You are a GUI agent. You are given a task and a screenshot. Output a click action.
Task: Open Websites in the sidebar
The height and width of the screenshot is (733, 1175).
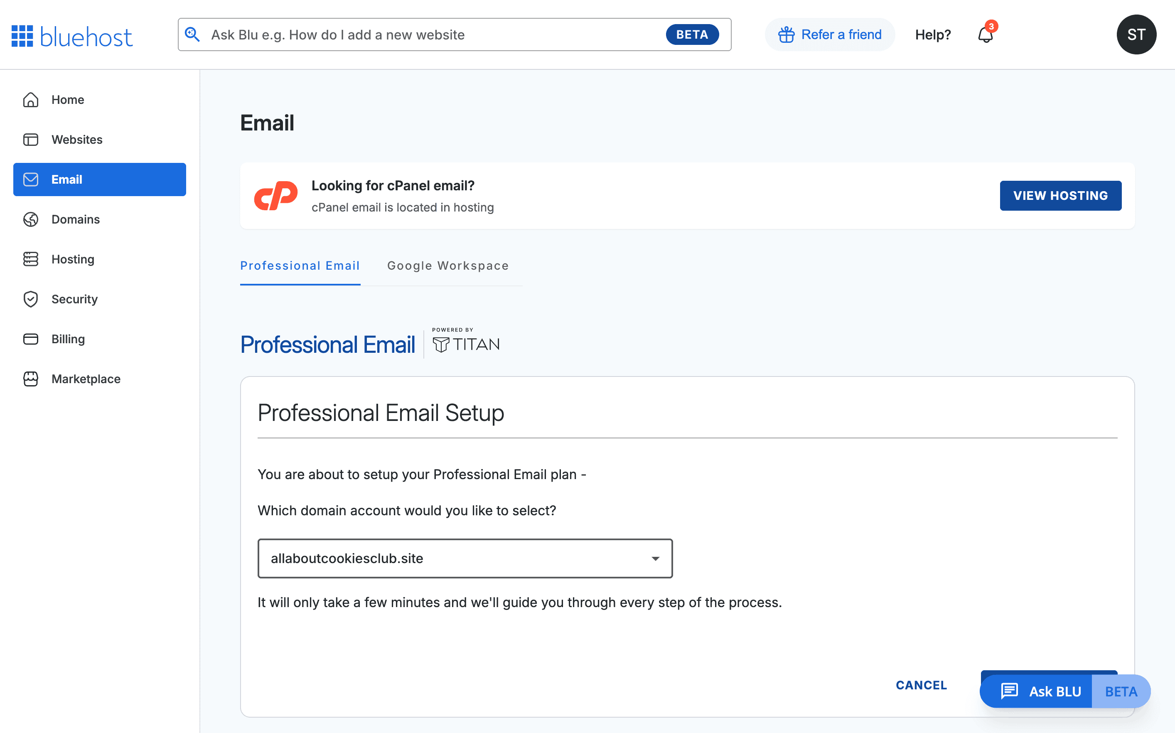pyautogui.click(x=77, y=140)
